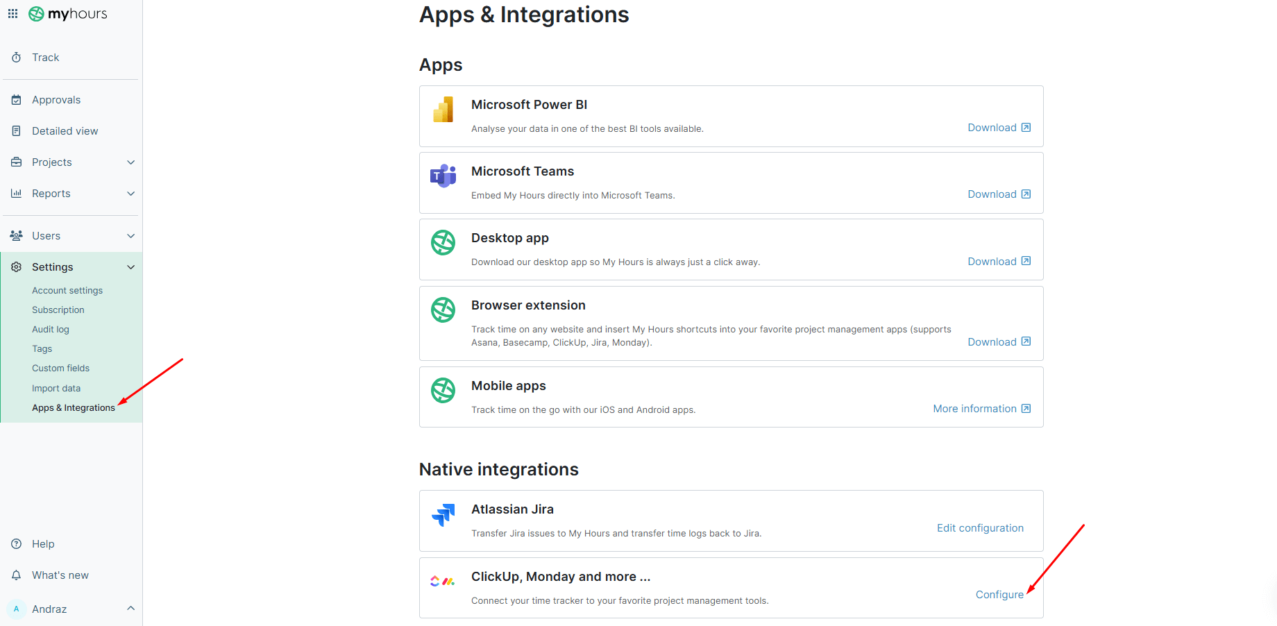The width and height of the screenshot is (1277, 626).
Task: Open Import data page
Action: (x=56, y=389)
